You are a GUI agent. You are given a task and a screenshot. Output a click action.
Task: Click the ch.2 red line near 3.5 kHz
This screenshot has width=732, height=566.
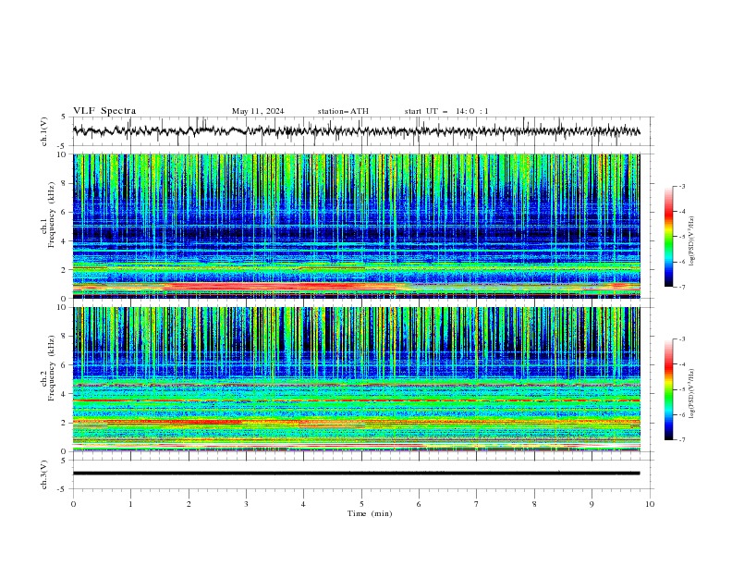[356, 400]
